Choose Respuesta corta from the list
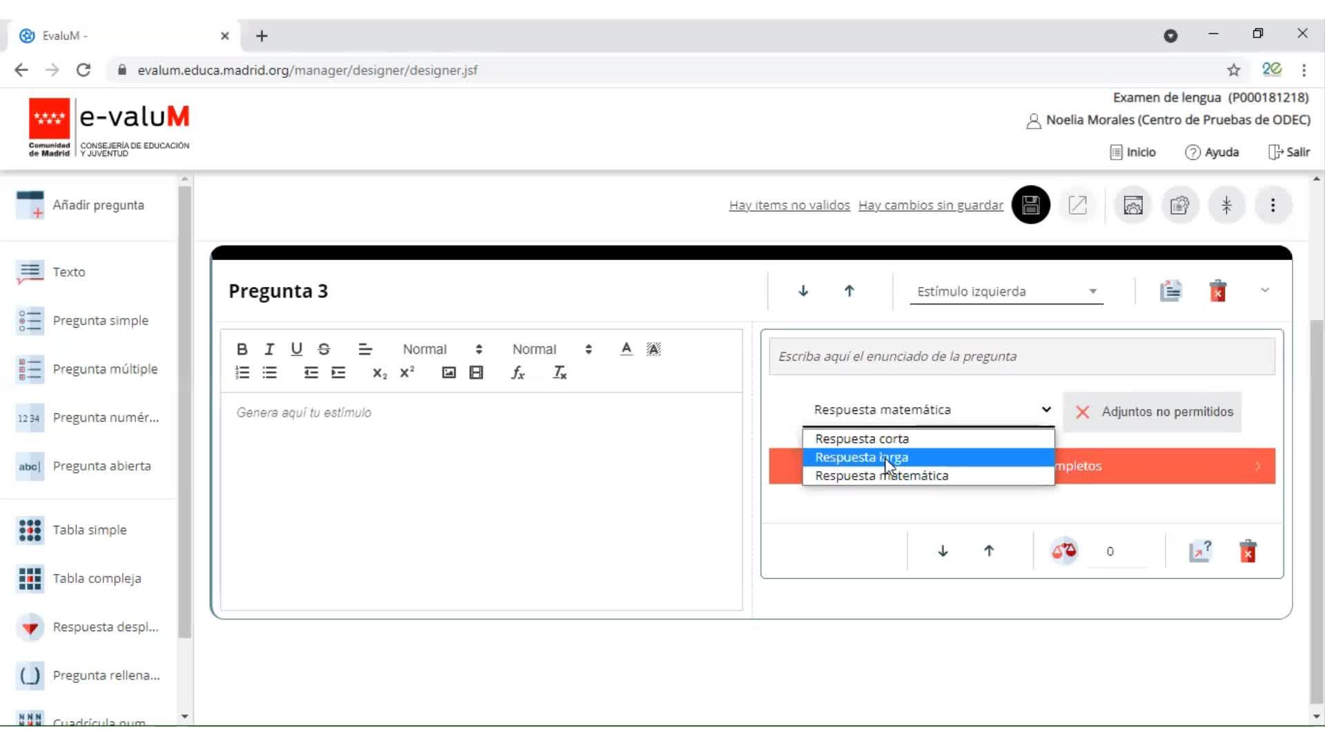Screen dimensions: 1325x745 (x=861, y=439)
